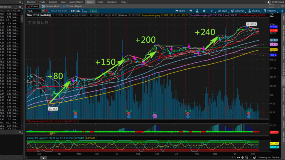Click the red symbol link color square

pos(47,11)
